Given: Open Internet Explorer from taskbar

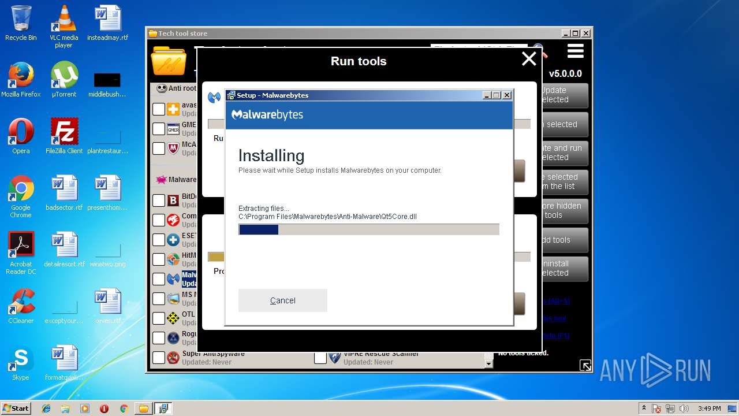Looking at the screenshot, I should point(46,408).
